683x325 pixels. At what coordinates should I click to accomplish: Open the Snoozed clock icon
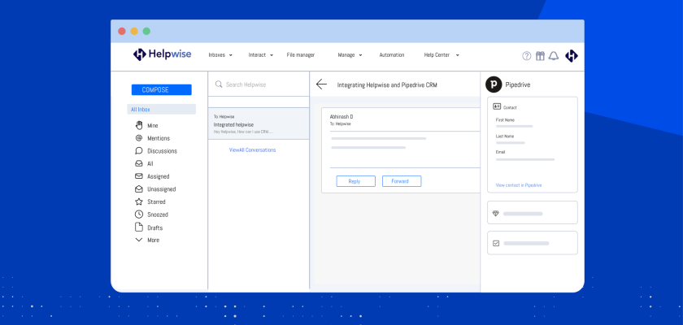click(x=139, y=214)
